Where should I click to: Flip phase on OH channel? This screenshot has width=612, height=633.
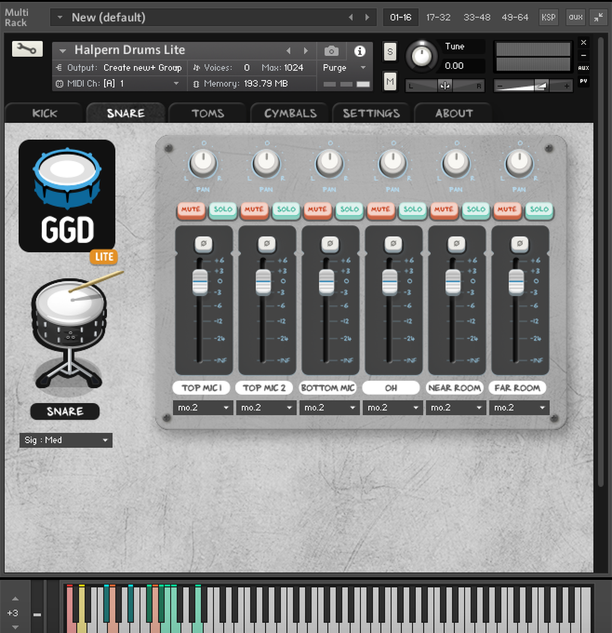[393, 244]
